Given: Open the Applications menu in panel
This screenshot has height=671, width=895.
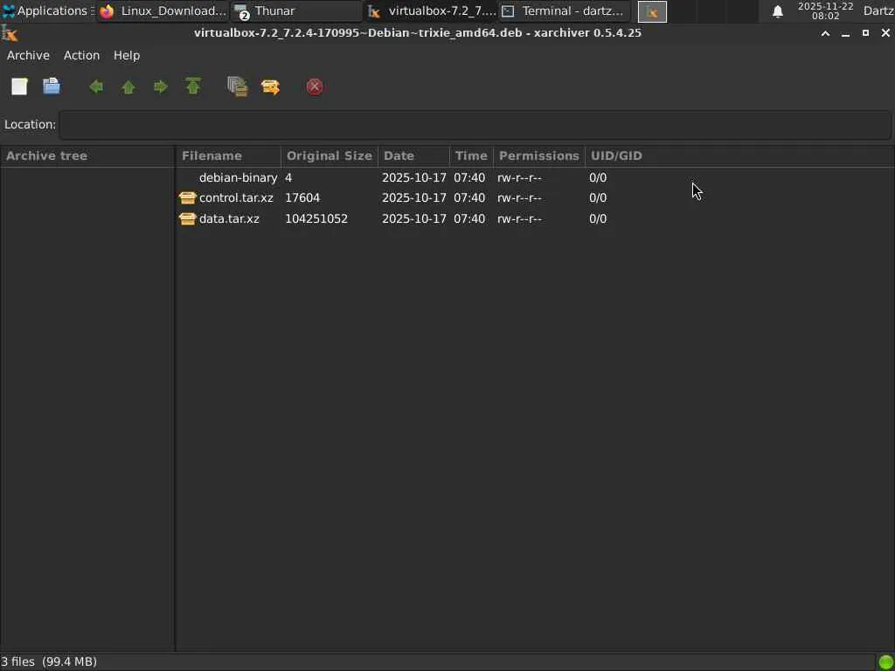Looking at the screenshot, I should [47, 10].
